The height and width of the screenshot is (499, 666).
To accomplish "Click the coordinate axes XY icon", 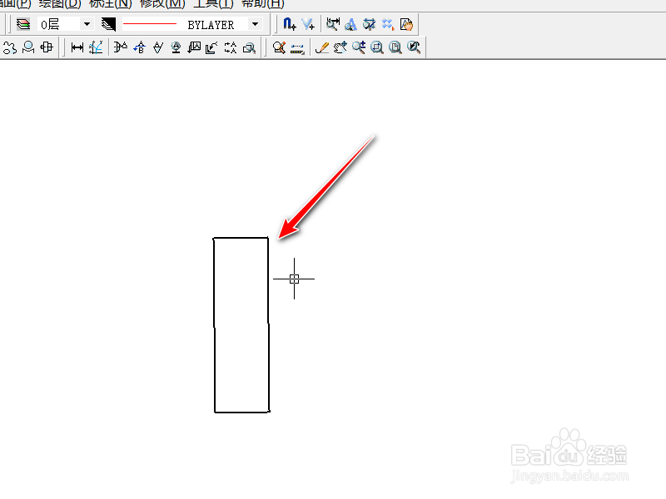I will click(96, 47).
